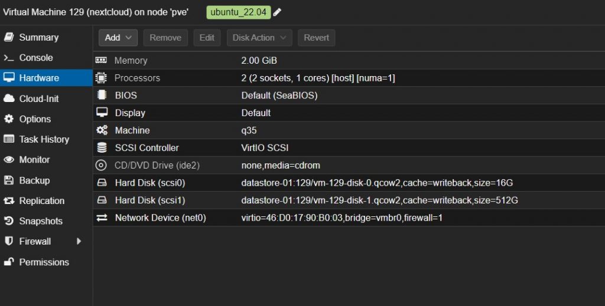Open the Disk Action dropdown menu
The image size is (605, 306).
(x=259, y=38)
